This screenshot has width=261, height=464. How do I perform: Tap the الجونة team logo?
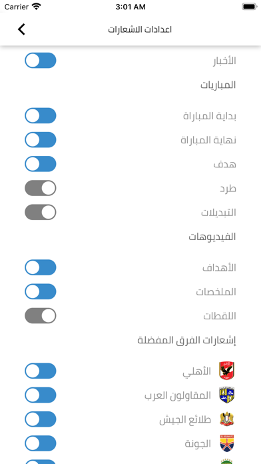[227, 443]
